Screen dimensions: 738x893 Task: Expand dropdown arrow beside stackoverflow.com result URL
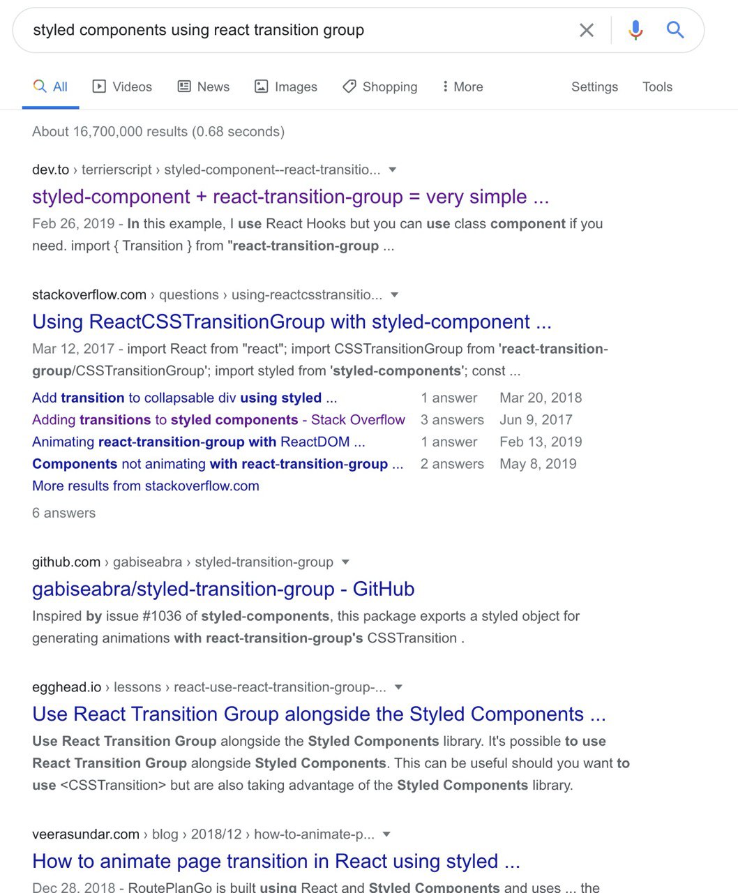tap(395, 294)
